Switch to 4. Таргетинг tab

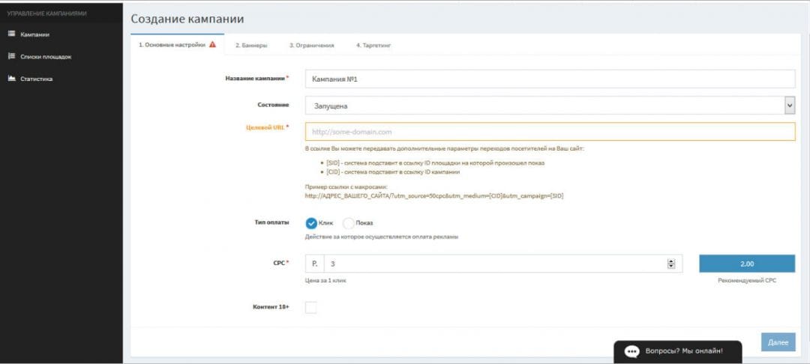[373, 46]
